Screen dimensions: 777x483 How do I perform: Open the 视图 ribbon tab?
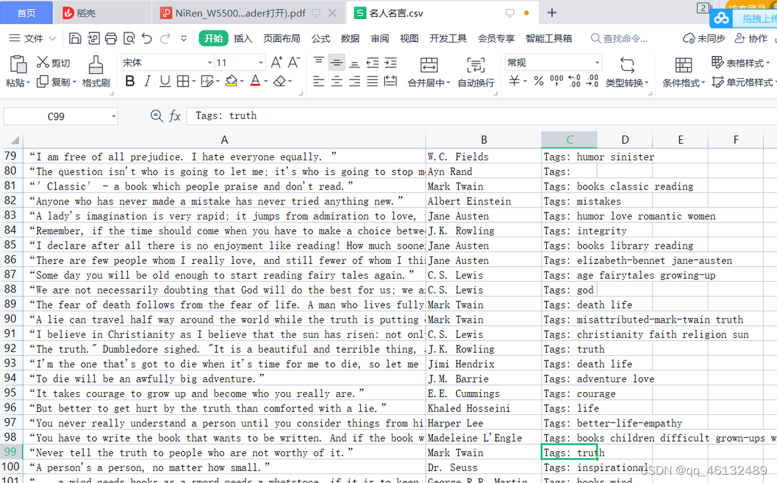click(x=409, y=39)
